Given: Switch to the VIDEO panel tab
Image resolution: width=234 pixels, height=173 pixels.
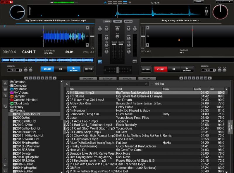Looking at the screenshot, I should (118, 21).
